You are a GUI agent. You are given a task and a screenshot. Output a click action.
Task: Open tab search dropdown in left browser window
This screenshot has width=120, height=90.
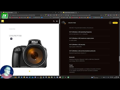coord(1,12)
